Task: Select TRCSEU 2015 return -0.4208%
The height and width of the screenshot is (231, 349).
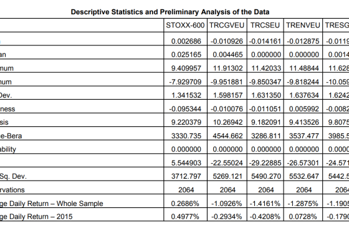Action: pos(265,217)
